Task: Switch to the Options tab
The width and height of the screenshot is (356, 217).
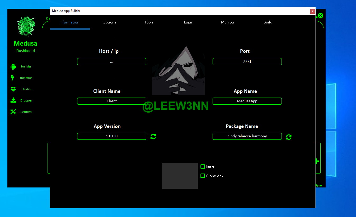Action: click(109, 22)
